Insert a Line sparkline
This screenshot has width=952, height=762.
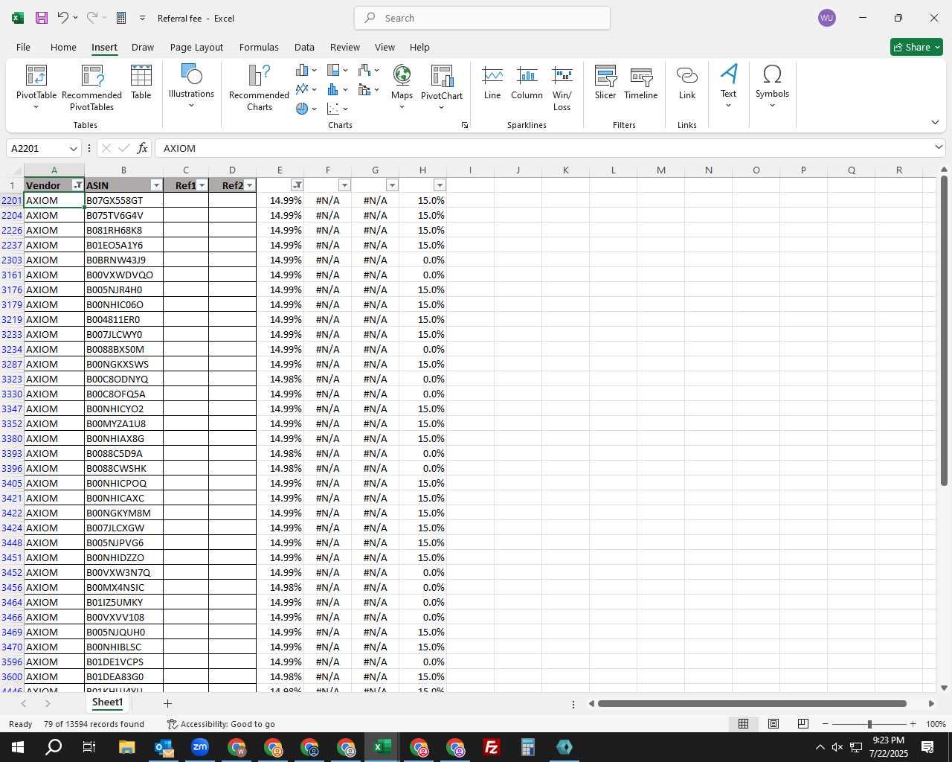point(492,83)
